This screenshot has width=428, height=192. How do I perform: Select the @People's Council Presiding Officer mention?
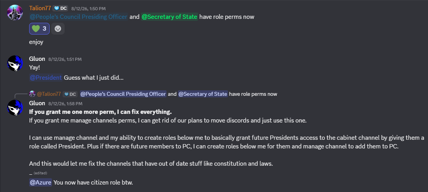click(79, 17)
